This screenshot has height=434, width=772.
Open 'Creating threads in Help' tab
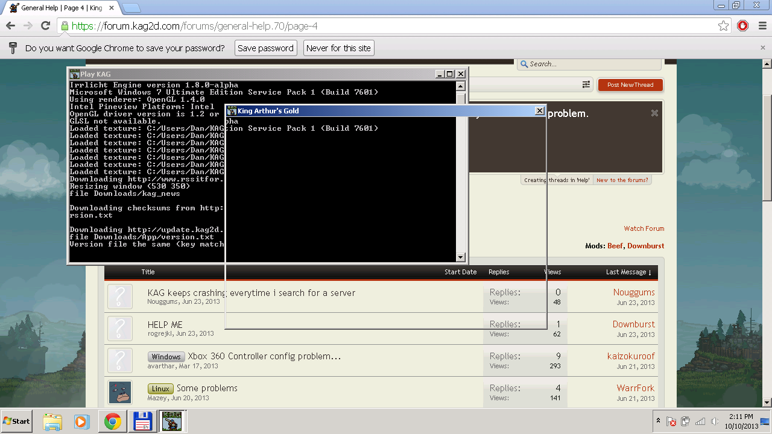[x=556, y=180]
